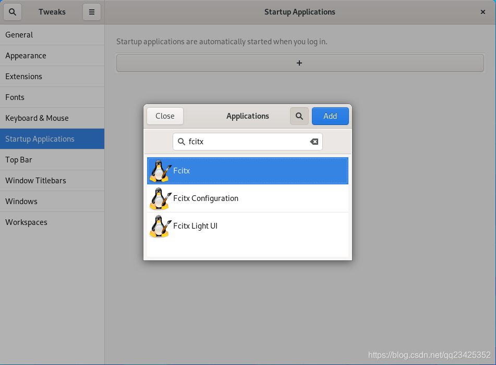Screen dimensions: 496x365
Task: Focus the fcitx search input field
Action: point(248,142)
